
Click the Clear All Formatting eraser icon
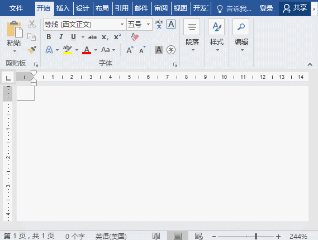click(x=135, y=37)
